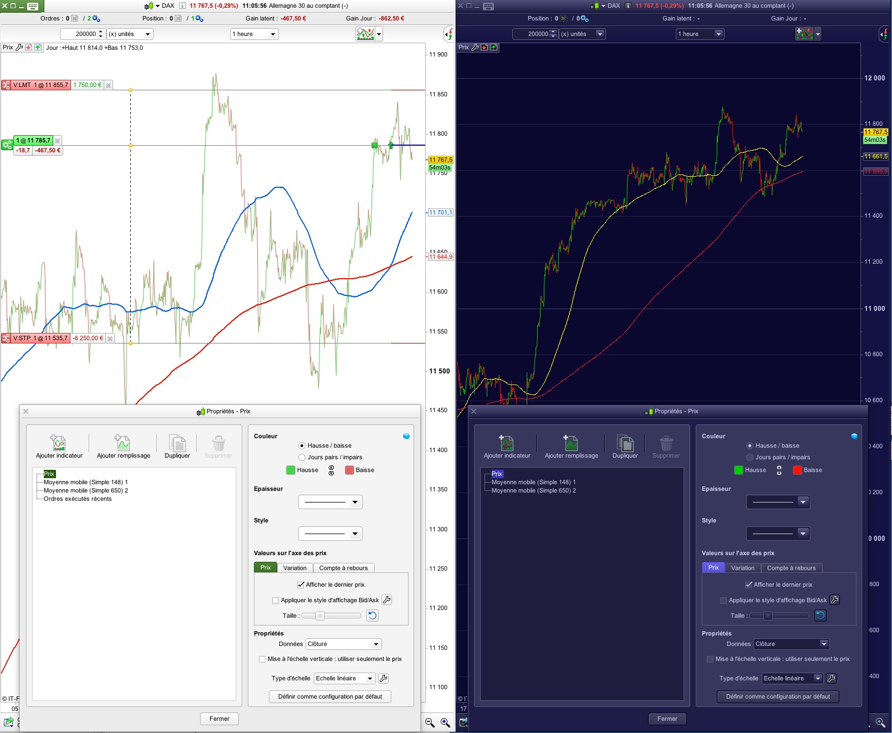Open the Type d'échelle wrench in the dark dialog
The height and width of the screenshot is (733, 892).
tap(831, 678)
